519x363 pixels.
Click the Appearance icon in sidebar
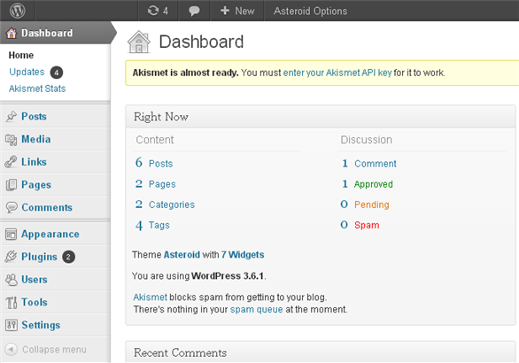pyautogui.click(x=11, y=234)
